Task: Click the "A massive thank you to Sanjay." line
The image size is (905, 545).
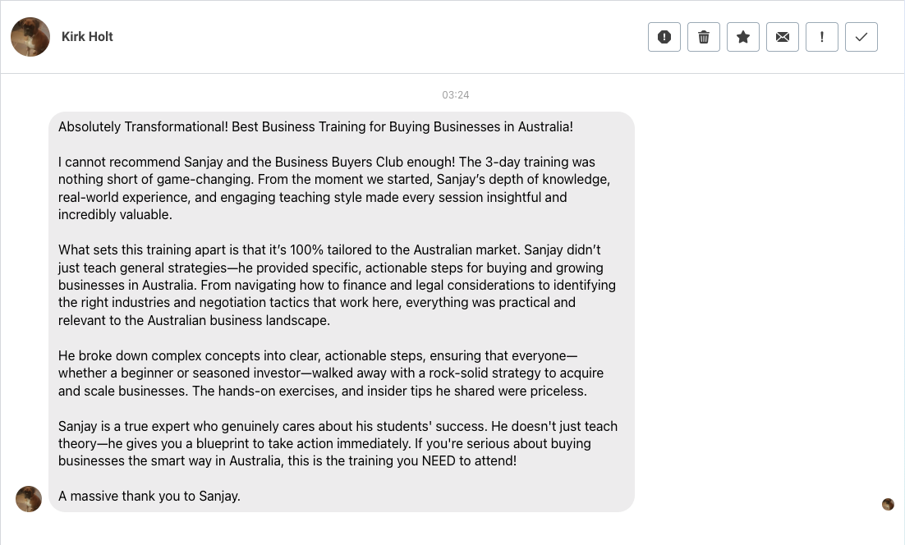Action: click(x=149, y=496)
